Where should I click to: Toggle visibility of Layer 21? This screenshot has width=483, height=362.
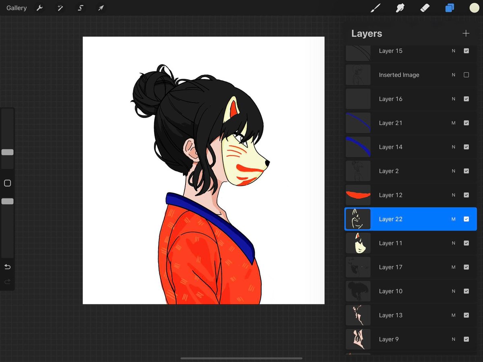point(466,123)
